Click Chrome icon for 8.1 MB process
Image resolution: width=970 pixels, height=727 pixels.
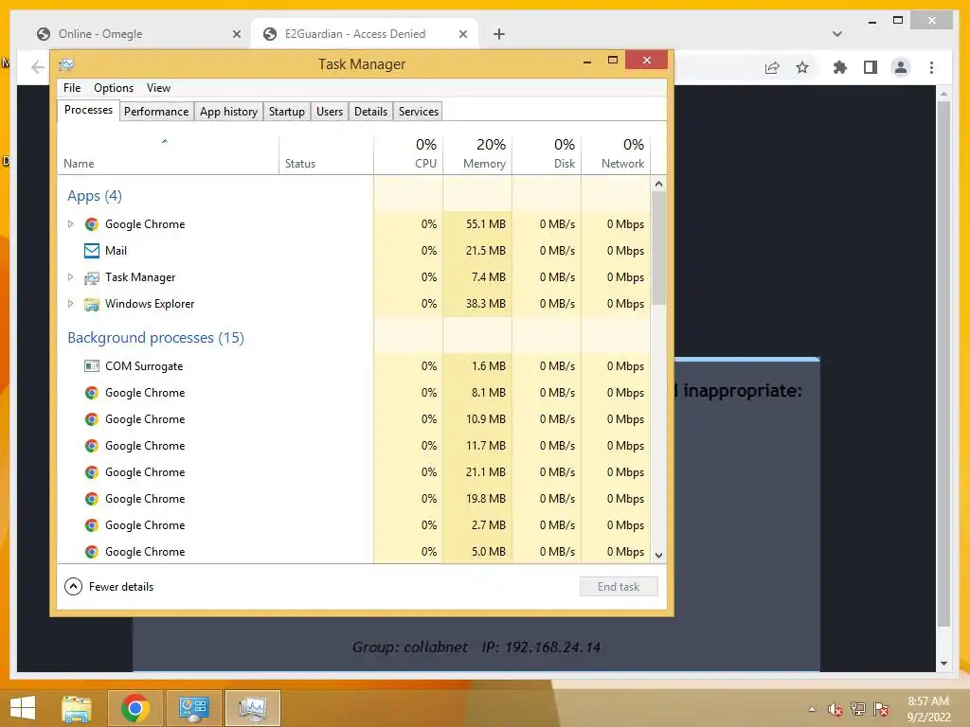(92, 393)
